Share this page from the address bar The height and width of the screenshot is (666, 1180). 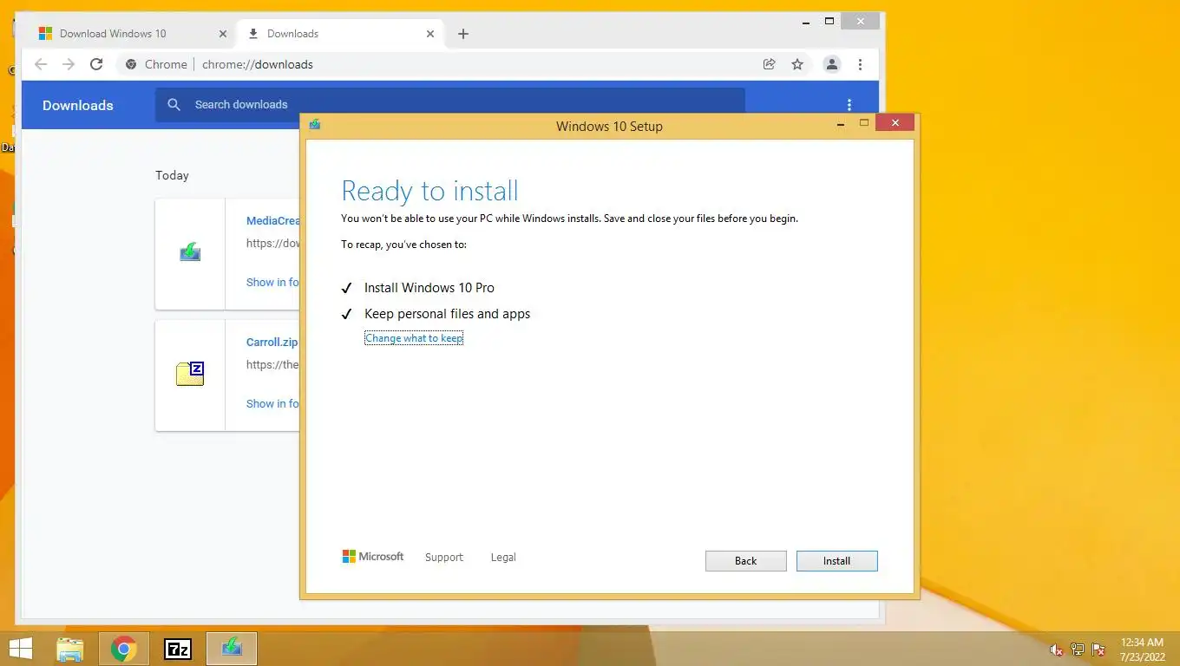tap(769, 64)
